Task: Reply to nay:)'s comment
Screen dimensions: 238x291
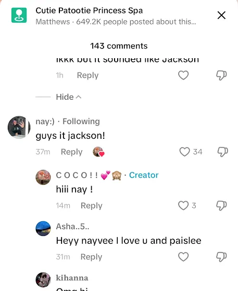Action: coord(71,152)
